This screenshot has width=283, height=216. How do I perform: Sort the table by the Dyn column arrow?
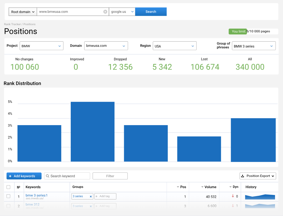pos(230,187)
